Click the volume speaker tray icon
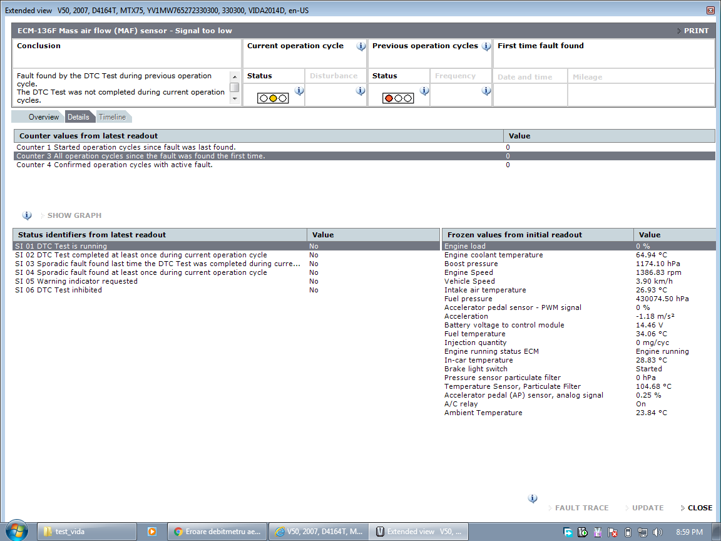721x541 pixels. coord(657,532)
